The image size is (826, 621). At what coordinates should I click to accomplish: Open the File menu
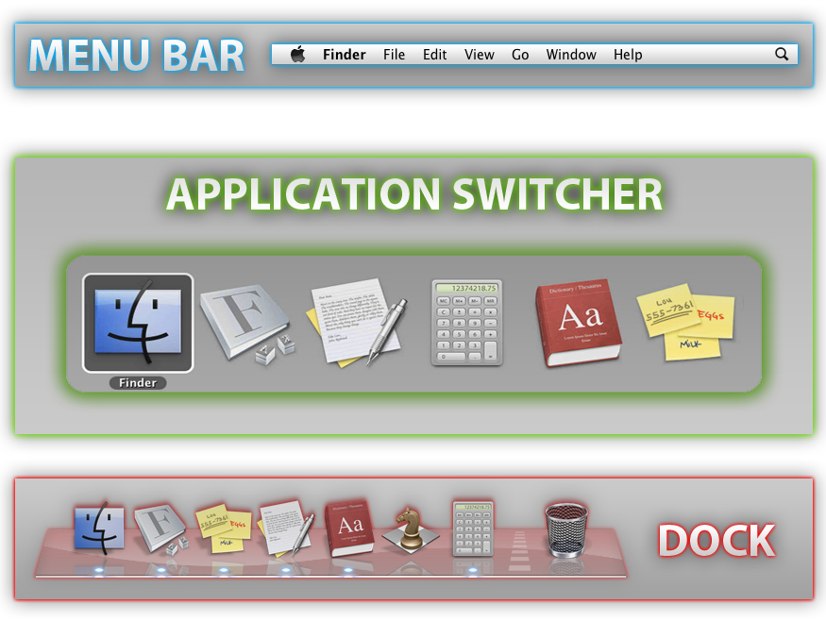(x=394, y=55)
